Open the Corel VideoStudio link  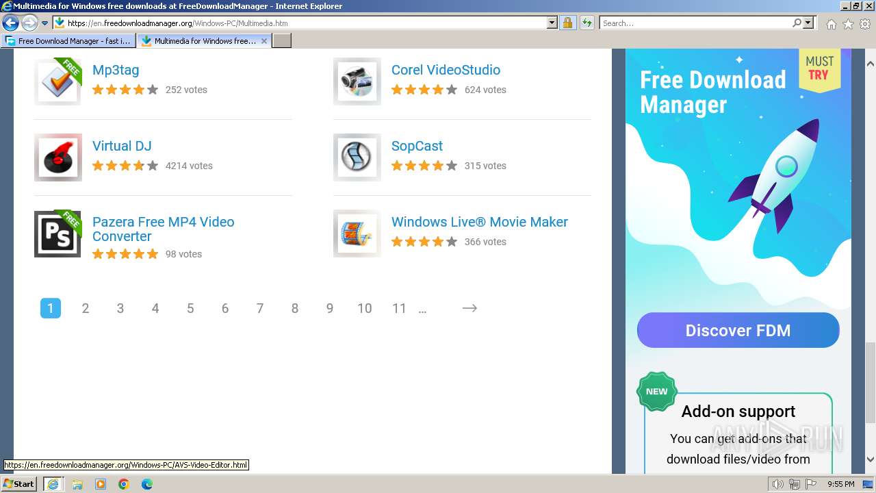click(x=446, y=70)
